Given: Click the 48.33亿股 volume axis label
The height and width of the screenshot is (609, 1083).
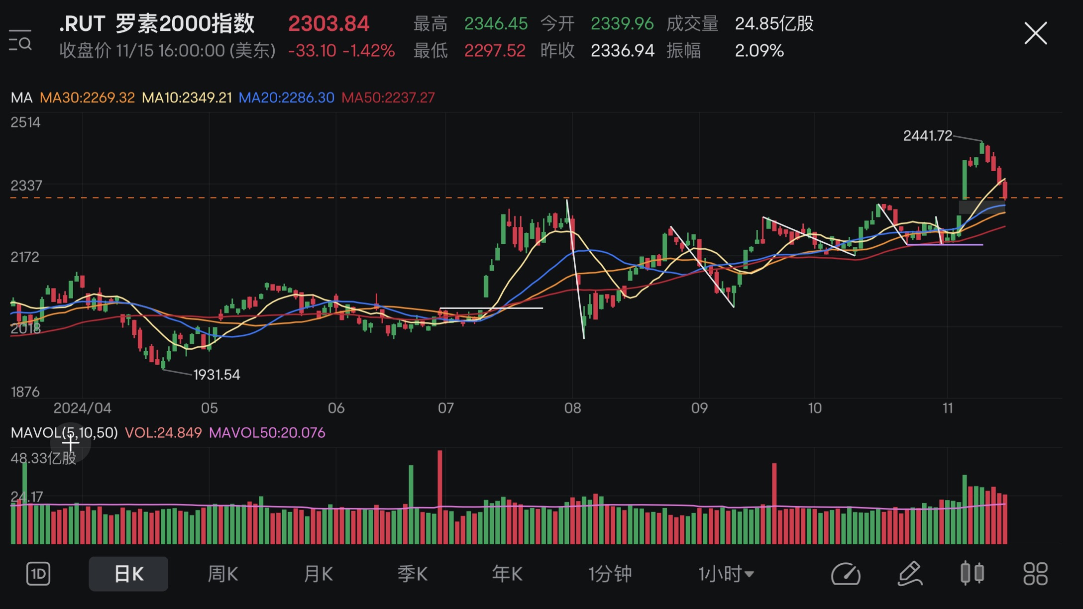Looking at the screenshot, I should point(43,458).
